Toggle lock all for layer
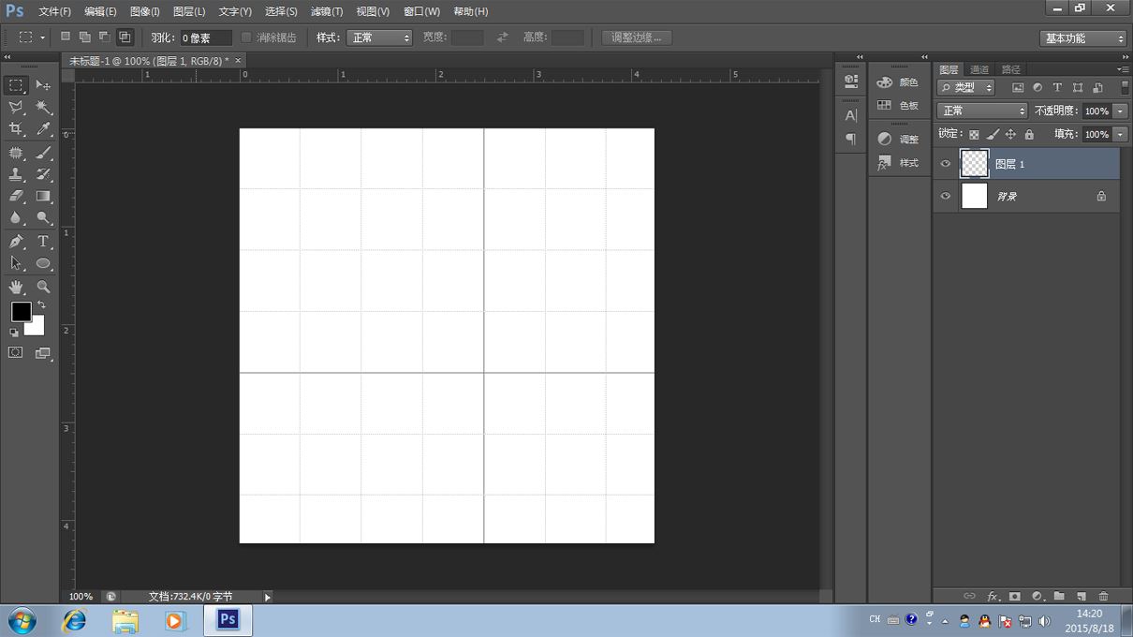 (1029, 135)
